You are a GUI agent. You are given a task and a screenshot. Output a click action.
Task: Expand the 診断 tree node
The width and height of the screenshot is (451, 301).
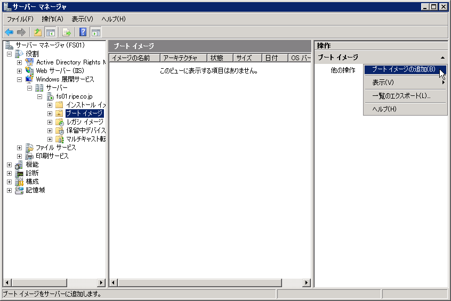9,173
